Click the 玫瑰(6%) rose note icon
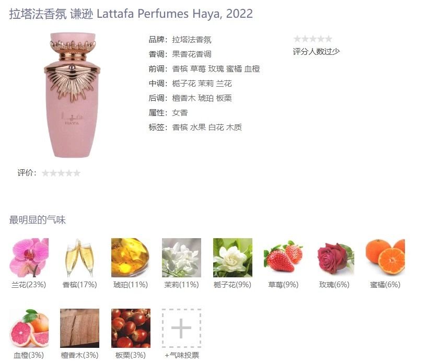 334,257
